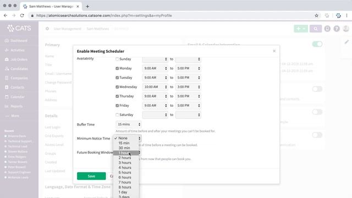Expand More in the sidebar

[x=12, y=116]
